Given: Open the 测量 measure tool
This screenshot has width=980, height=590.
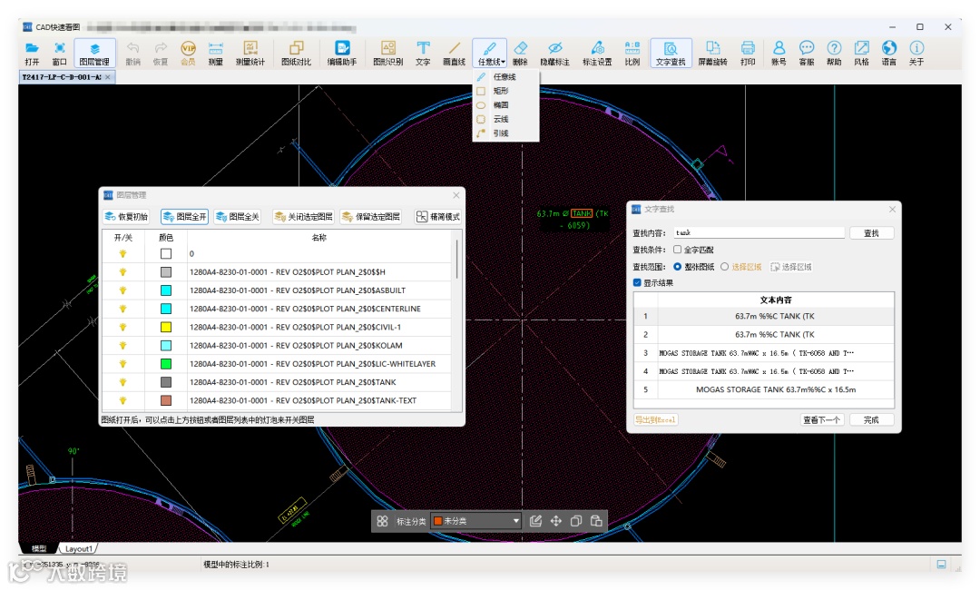Looking at the screenshot, I should click(x=215, y=53).
